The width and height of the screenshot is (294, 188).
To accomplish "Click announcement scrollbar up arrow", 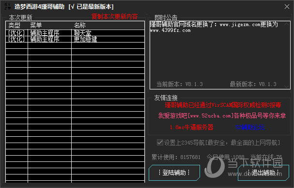I will [287, 24].
